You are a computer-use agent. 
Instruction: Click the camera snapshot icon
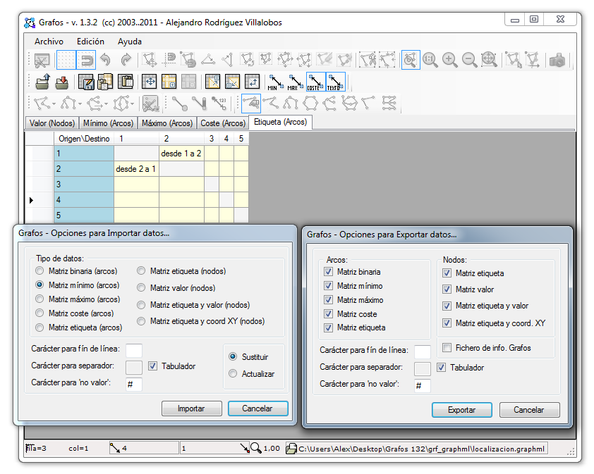pos(557,61)
